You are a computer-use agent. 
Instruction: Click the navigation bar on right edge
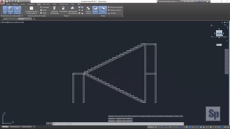[226, 61]
